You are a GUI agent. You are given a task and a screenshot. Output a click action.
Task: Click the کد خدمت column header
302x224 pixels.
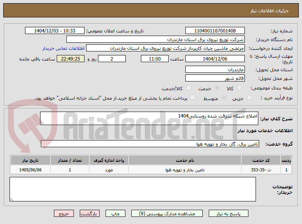pos(261,160)
